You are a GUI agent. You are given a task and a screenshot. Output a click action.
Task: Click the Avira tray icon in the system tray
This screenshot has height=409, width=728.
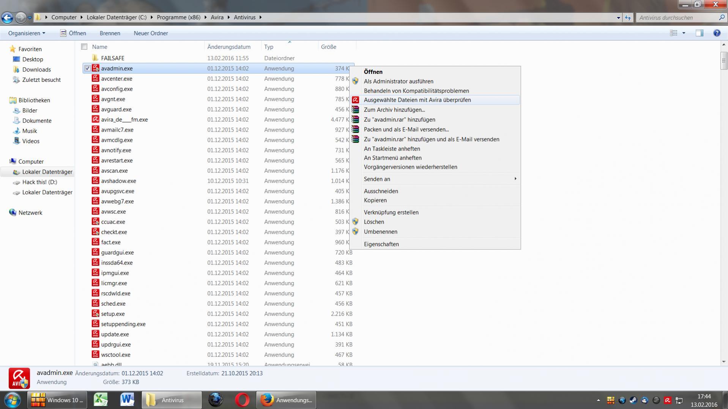(x=668, y=400)
